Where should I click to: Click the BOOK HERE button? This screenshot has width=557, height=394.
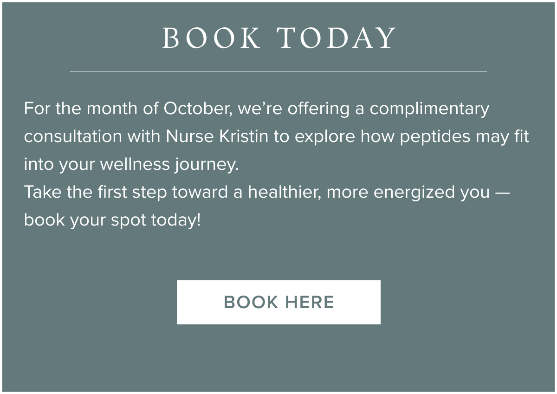(278, 302)
